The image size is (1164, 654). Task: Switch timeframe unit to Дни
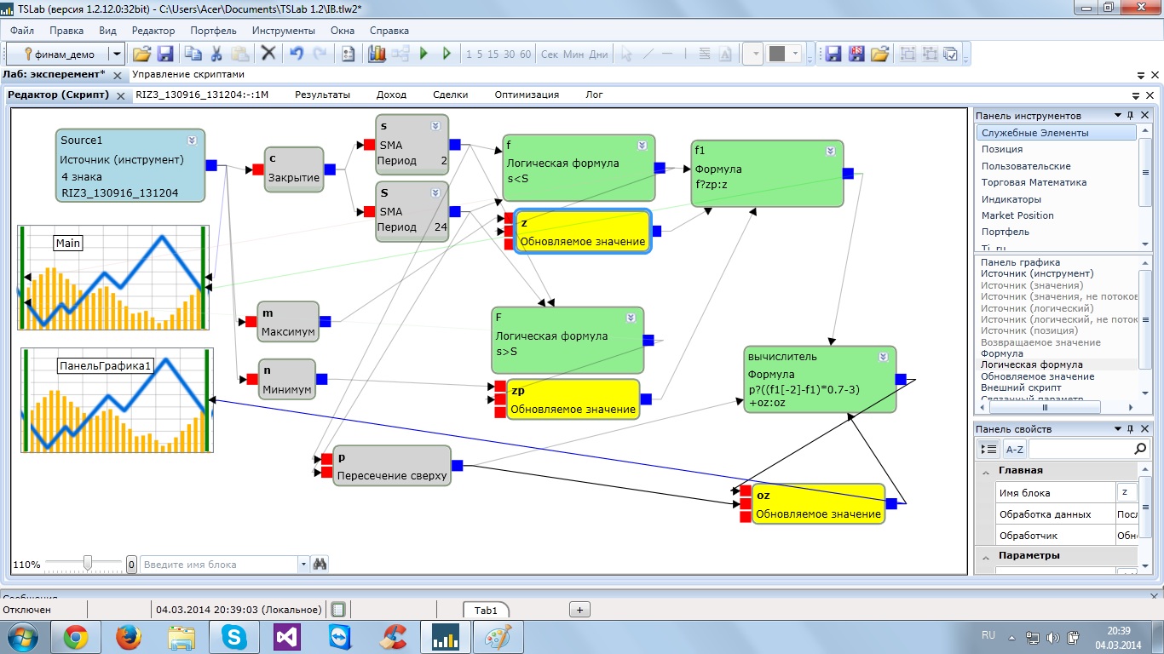[x=599, y=54]
